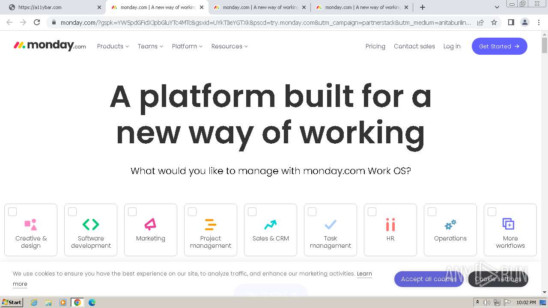The width and height of the screenshot is (548, 308).
Task: Click the Chrome icon in taskbar
Action: tap(77, 302)
